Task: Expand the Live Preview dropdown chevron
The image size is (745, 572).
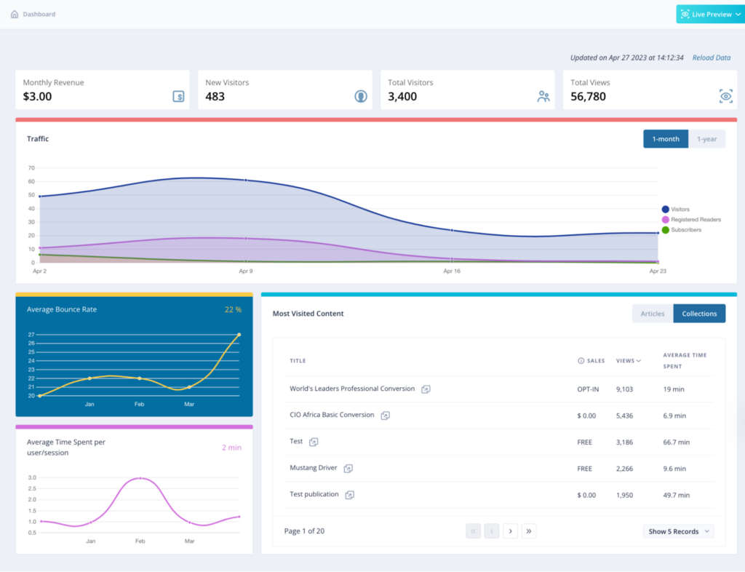Action: click(738, 15)
